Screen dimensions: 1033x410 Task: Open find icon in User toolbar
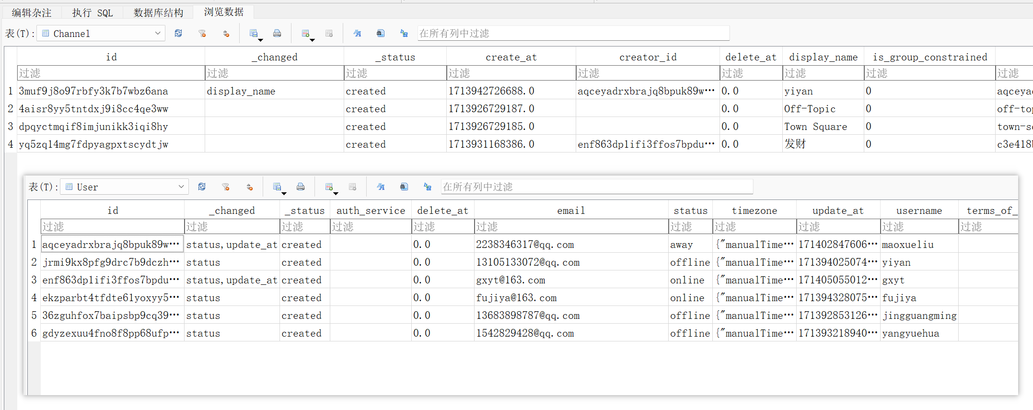[x=404, y=187]
